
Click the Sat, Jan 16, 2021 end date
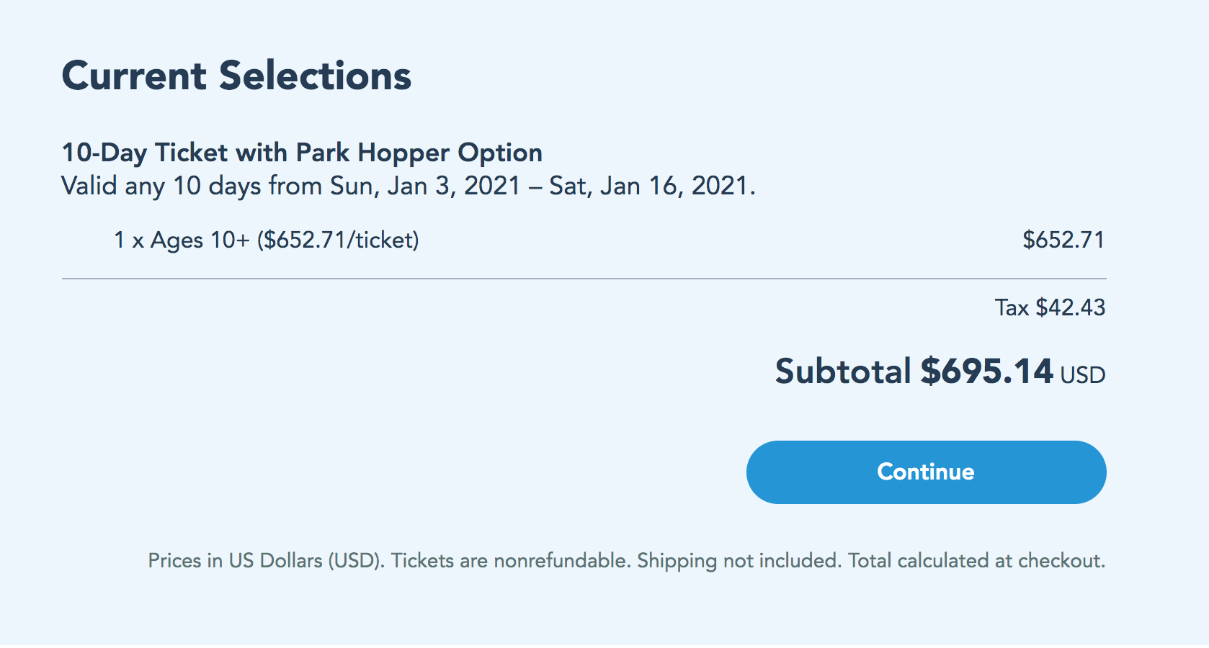[x=650, y=186]
